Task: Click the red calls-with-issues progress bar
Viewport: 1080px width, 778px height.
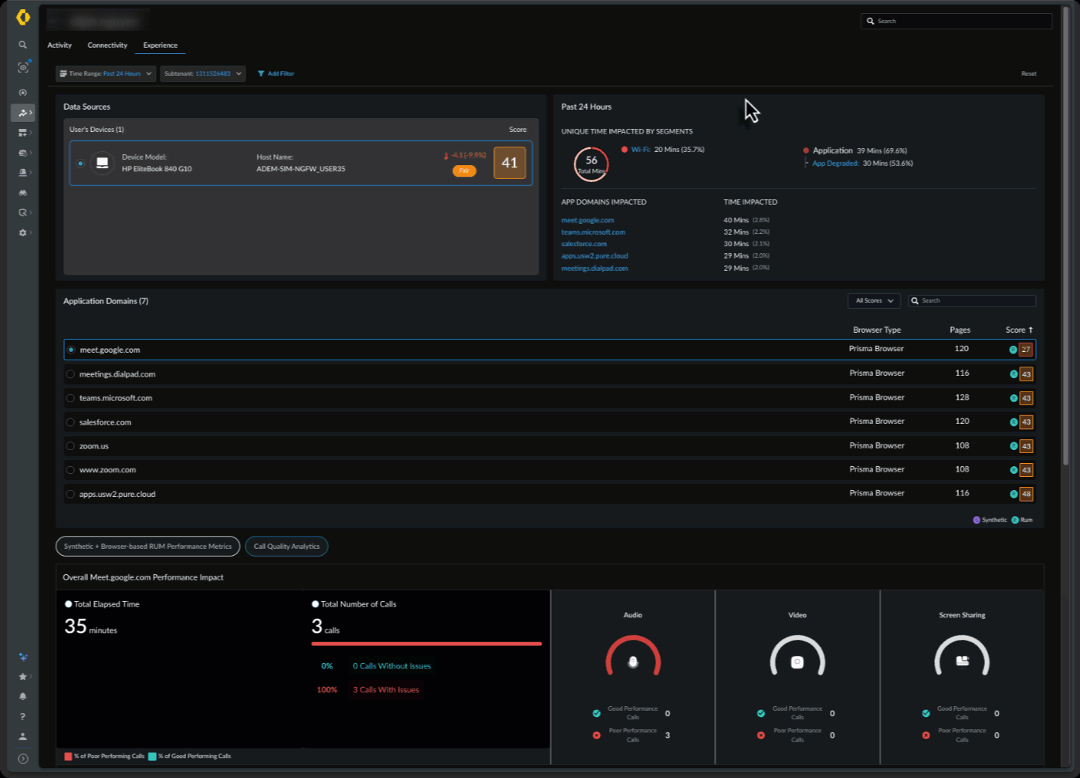Action: tap(427, 644)
